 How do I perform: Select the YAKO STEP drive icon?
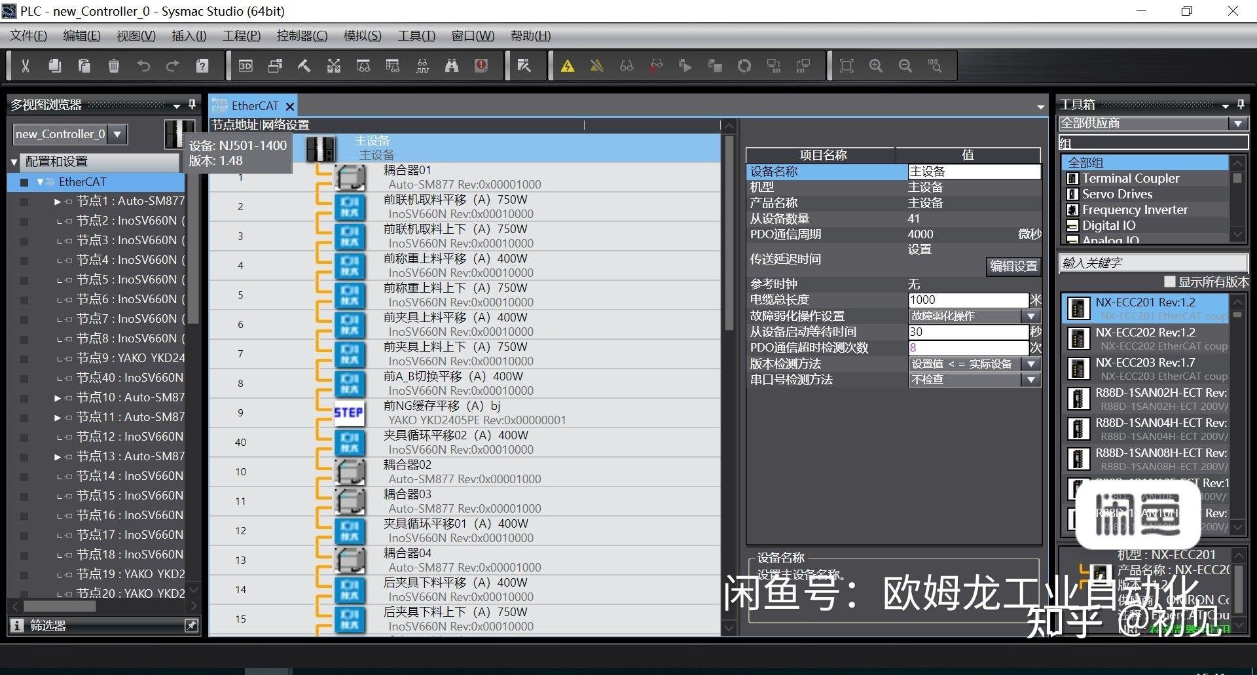click(349, 413)
